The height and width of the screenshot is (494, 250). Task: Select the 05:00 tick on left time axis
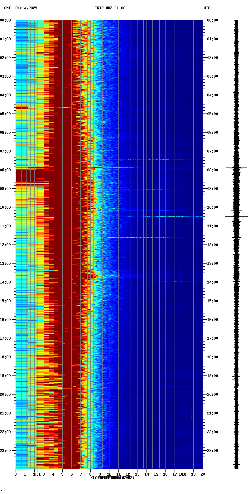(6, 114)
